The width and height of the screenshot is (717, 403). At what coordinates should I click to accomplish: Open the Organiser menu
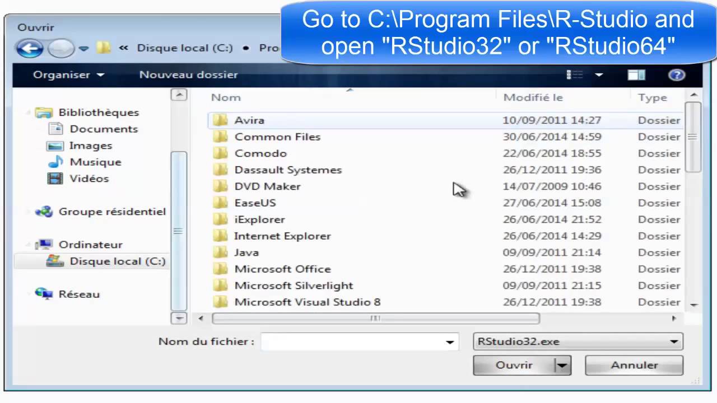click(68, 74)
